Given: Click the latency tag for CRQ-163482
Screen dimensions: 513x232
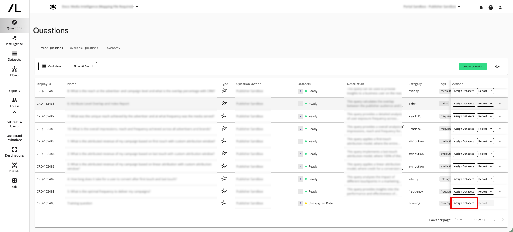Looking at the screenshot, I should [x=445, y=179].
